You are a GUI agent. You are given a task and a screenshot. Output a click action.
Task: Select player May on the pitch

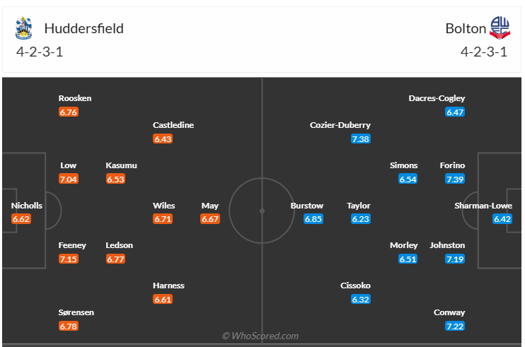(209, 206)
